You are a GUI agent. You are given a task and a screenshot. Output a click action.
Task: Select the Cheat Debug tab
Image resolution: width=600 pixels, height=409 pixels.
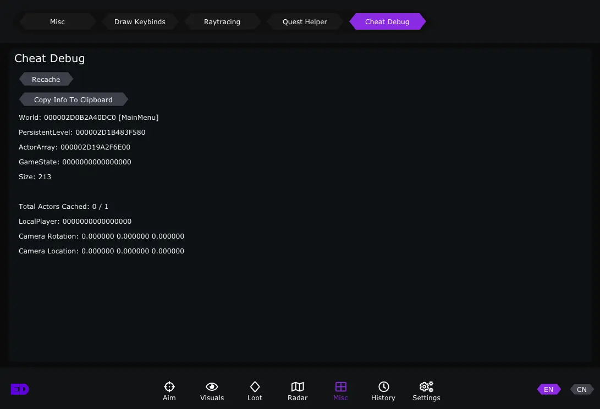click(x=387, y=22)
